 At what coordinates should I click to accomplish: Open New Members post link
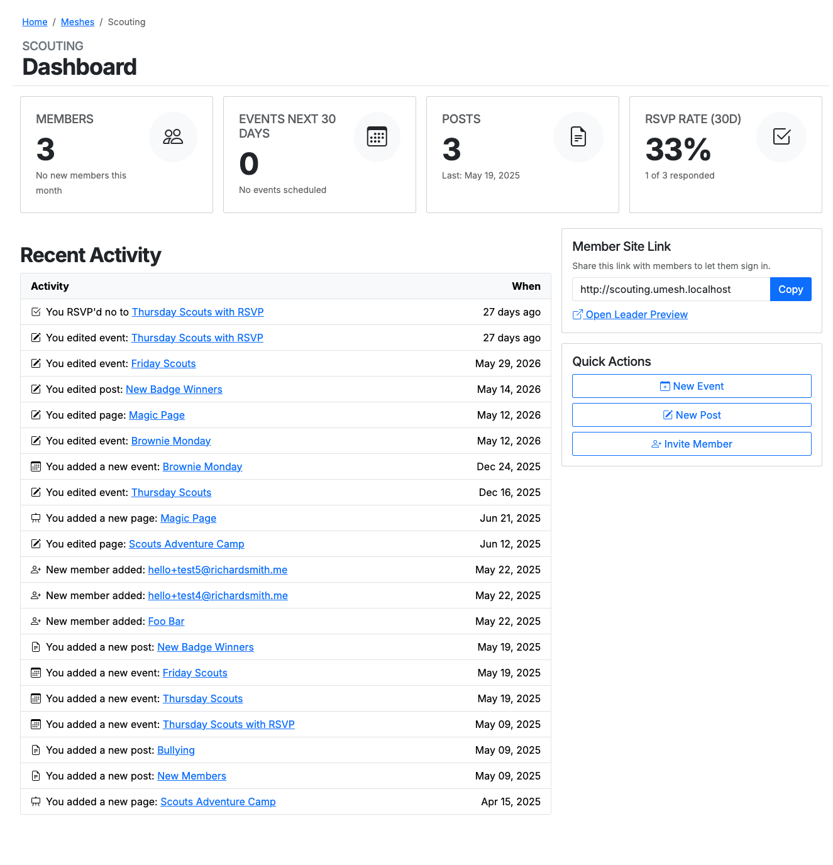pyautogui.click(x=192, y=776)
